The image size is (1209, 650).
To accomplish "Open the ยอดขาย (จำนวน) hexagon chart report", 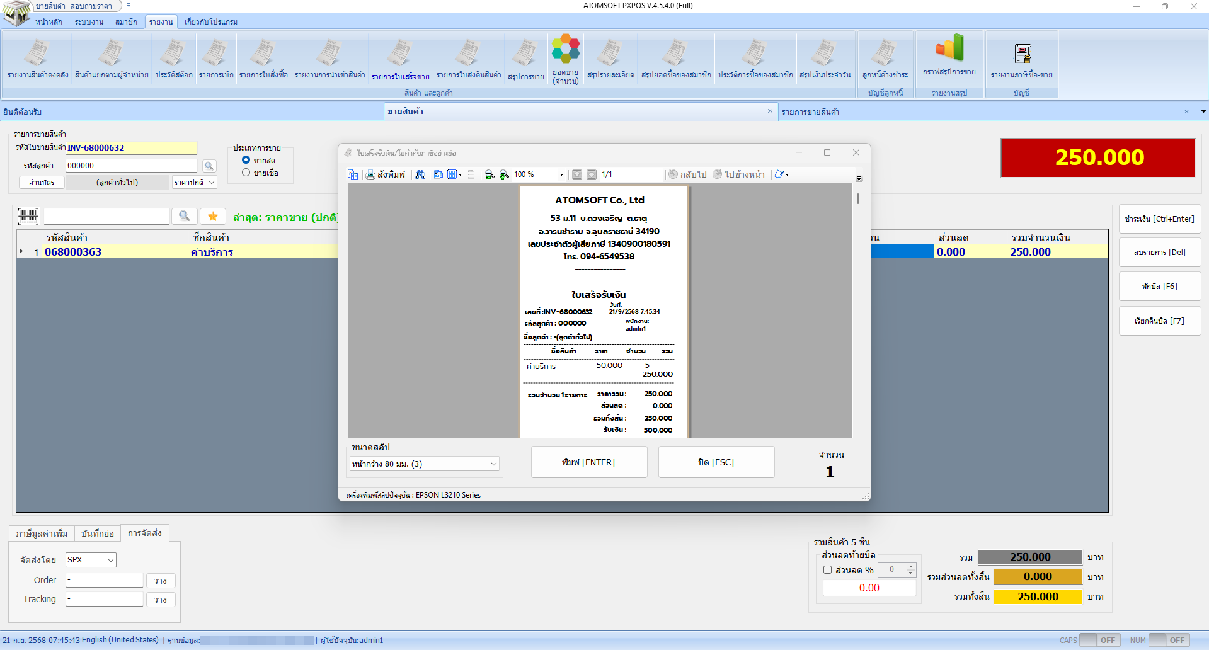I will [x=565, y=58].
